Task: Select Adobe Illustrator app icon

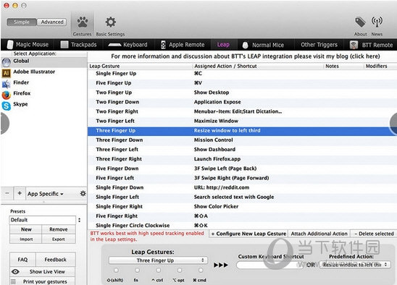Action: click(7, 73)
